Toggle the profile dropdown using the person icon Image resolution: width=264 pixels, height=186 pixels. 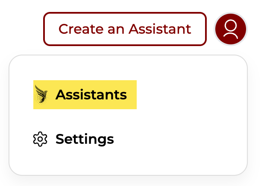pyautogui.click(x=231, y=29)
